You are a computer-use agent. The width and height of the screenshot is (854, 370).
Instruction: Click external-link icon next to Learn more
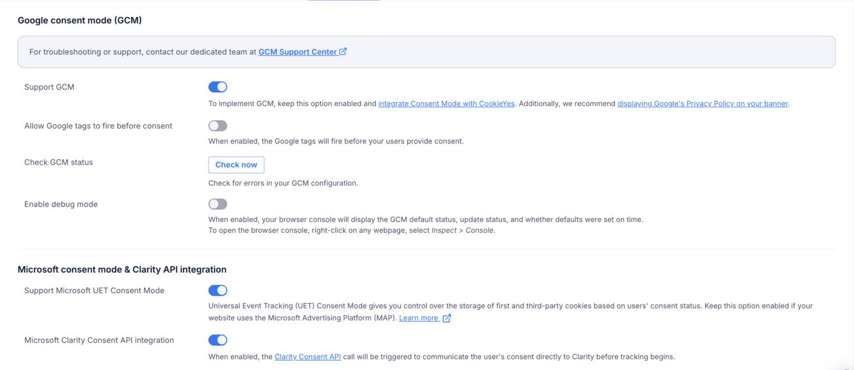click(x=446, y=318)
